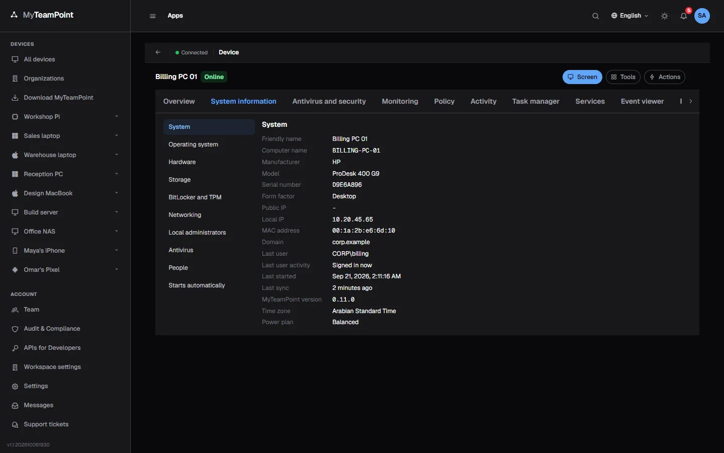Image resolution: width=724 pixels, height=453 pixels.
Task: Open English language dropdown
Action: coord(629,16)
